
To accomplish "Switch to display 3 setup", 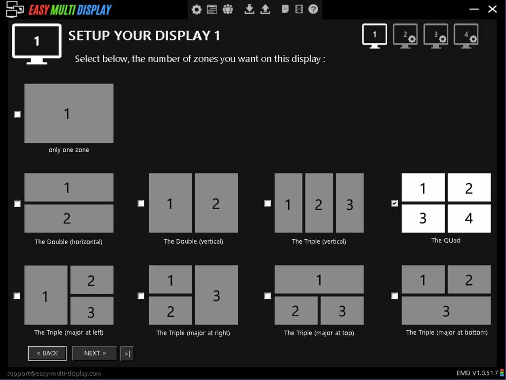I will pyautogui.click(x=435, y=35).
